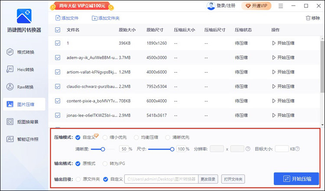This screenshot has width=325, height=191.
Task: Toggle checkbox for content-pixie file
Action: tap(58, 101)
